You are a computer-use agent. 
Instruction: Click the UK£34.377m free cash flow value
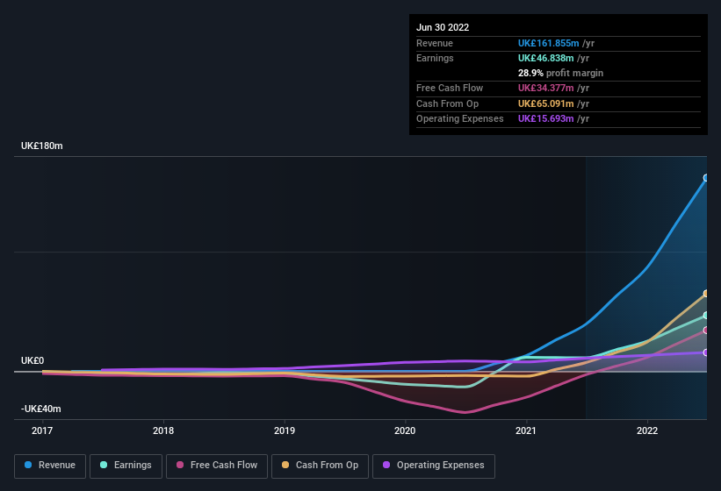[x=546, y=88]
